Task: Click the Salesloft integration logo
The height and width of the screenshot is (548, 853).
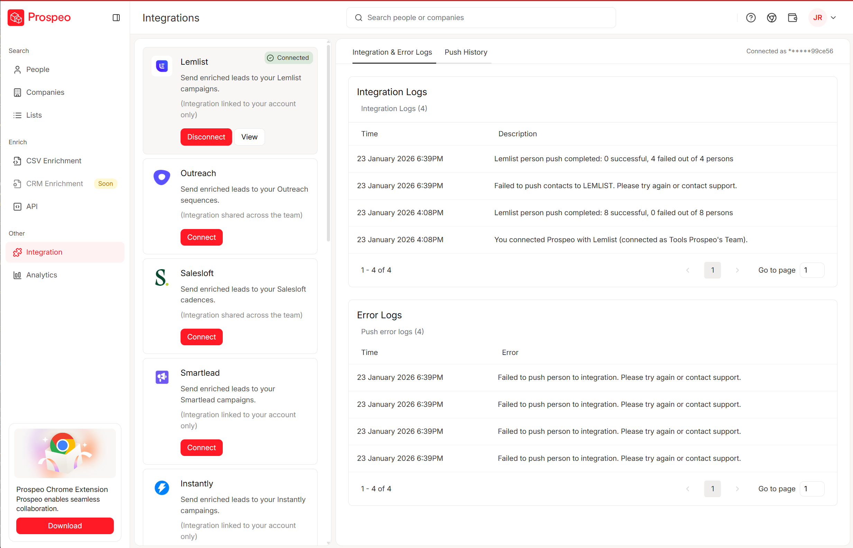Action: pos(162,277)
